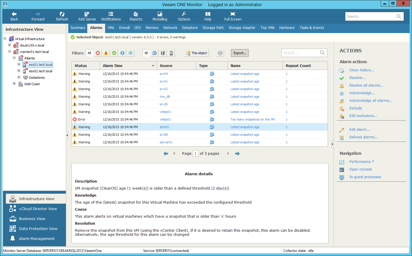Click the alarm list search magnifier
412x256 pixels.
point(322,53)
